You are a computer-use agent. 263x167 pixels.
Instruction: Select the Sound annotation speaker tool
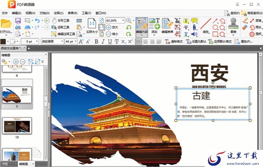[x=194, y=34]
